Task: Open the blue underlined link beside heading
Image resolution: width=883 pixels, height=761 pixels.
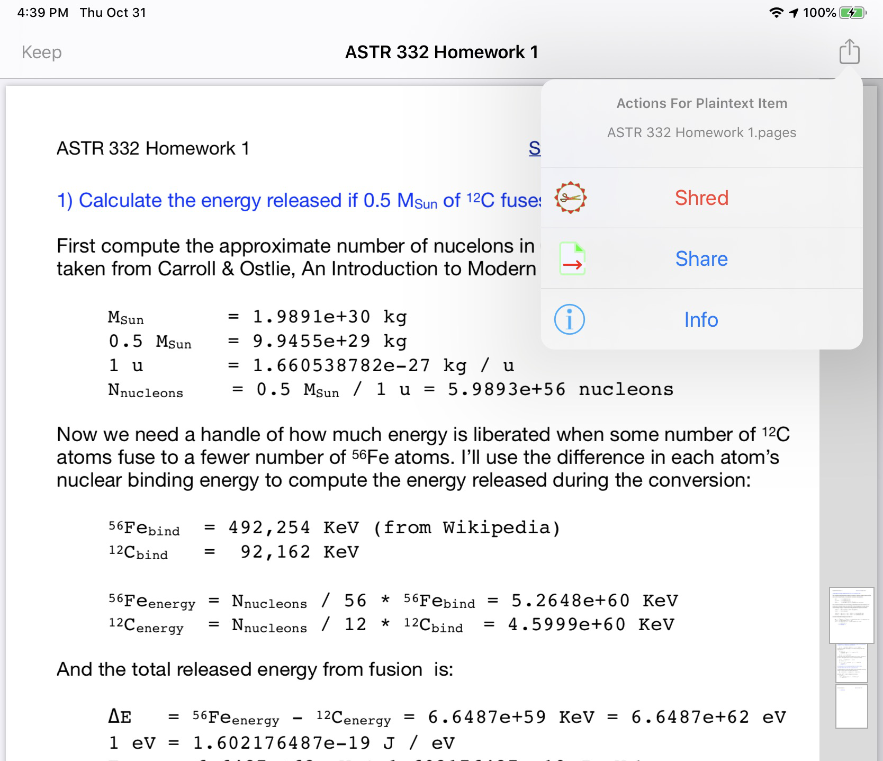Action: coord(534,148)
